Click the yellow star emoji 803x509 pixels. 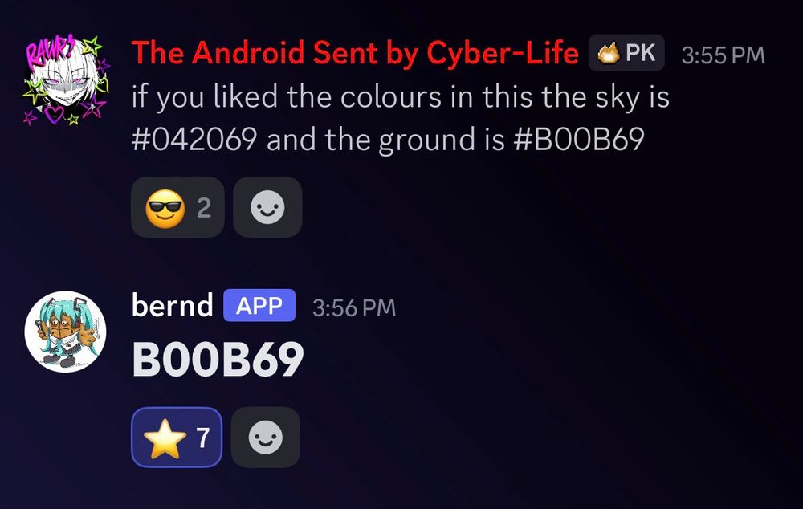coord(165,438)
